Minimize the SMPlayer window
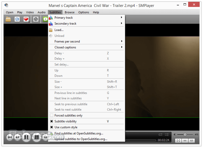Viewport: 203px width, 148px height. (x=178, y=5)
